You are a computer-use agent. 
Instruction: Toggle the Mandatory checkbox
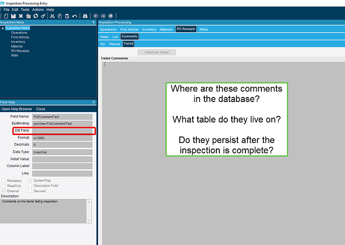click(4, 180)
